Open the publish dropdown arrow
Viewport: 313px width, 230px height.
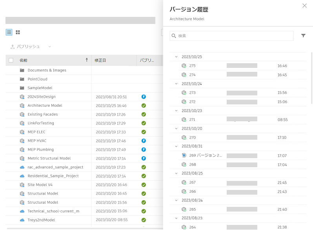pos(50,47)
